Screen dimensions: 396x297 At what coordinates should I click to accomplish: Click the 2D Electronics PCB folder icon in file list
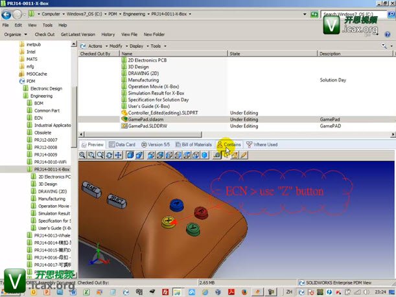click(x=124, y=60)
